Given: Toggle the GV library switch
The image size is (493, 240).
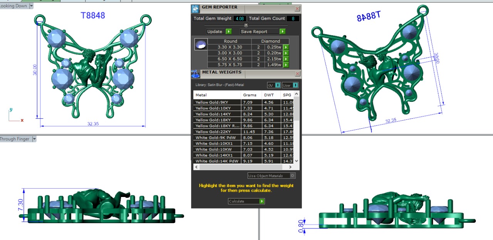Looking at the screenshot, I should pyautogui.click(x=277, y=85).
